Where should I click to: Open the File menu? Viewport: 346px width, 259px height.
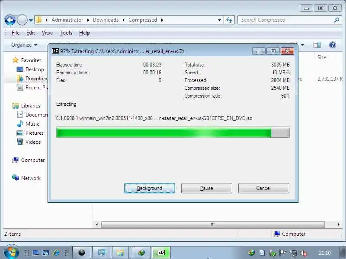pos(16,33)
